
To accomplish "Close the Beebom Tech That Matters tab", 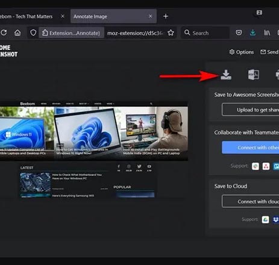I will 63,16.
